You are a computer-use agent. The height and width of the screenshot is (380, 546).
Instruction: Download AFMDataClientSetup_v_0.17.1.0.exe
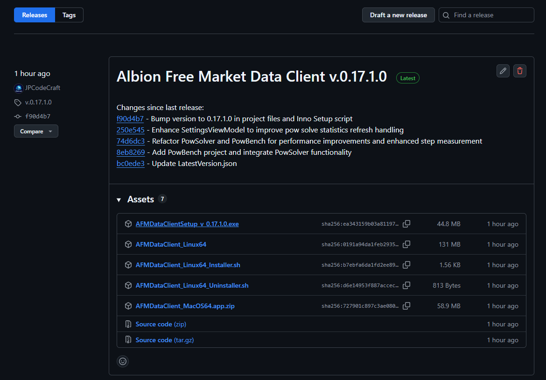pyautogui.click(x=187, y=224)
